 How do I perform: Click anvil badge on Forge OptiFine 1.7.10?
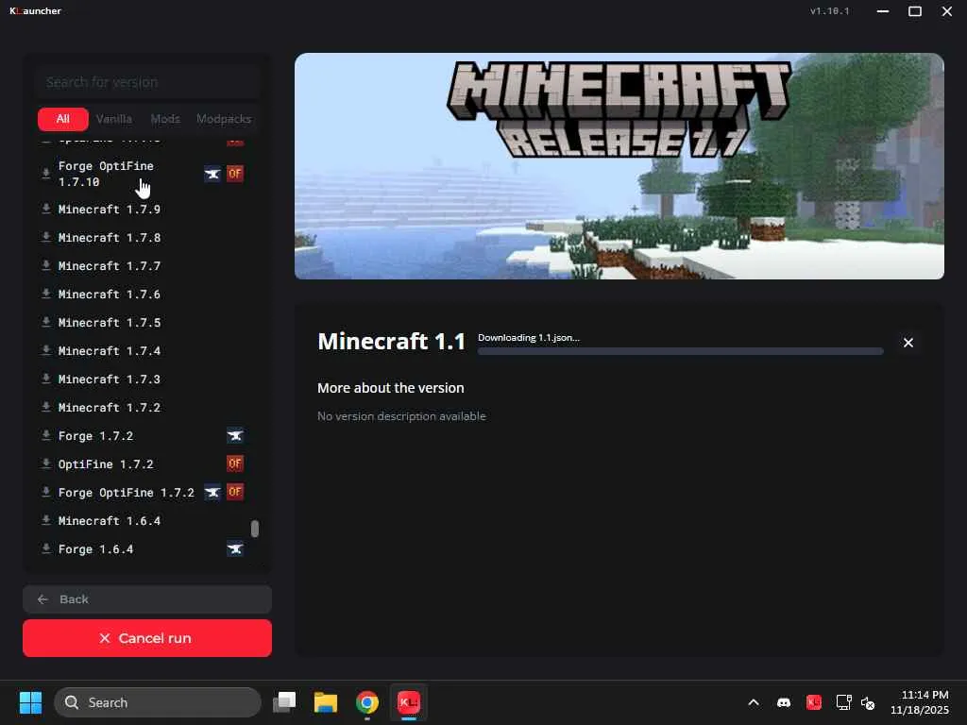(x=212, y=174)
